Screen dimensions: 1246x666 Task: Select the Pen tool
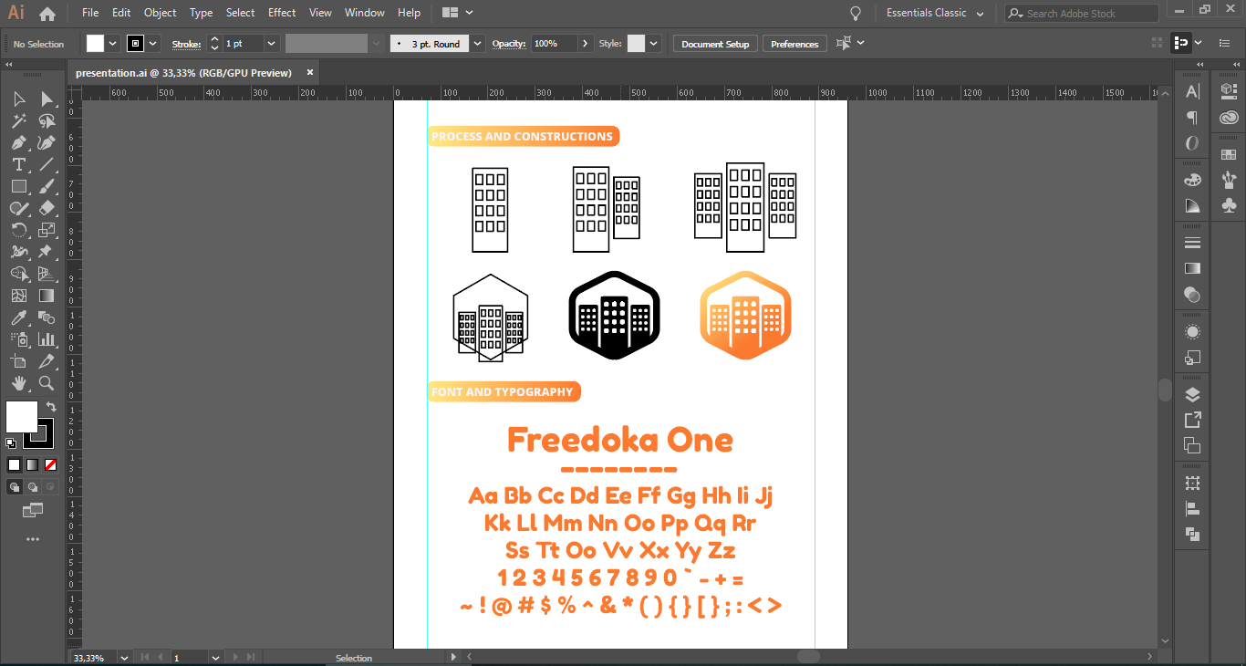point(18,142)
